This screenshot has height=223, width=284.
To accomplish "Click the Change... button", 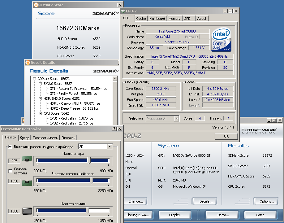I will click(x=136, y=201).
